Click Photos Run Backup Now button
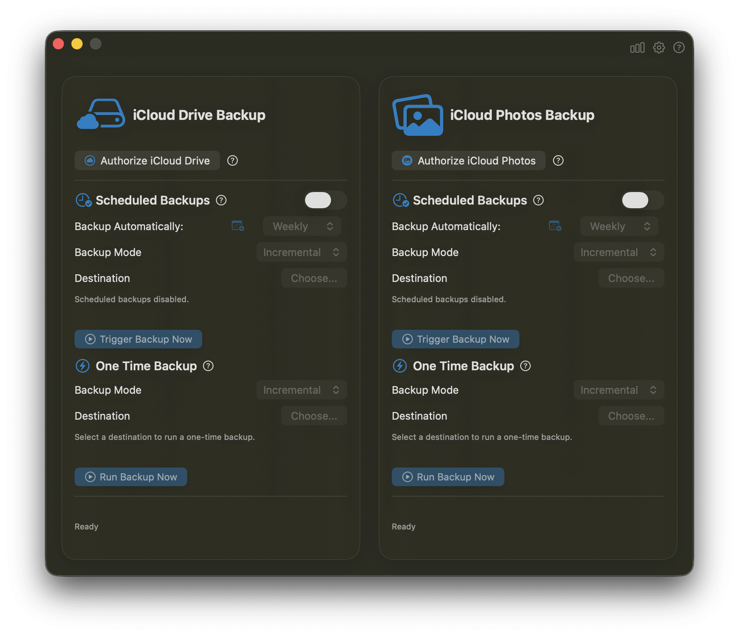This screenshot has width=739, height=636. (x=448, y=477)
